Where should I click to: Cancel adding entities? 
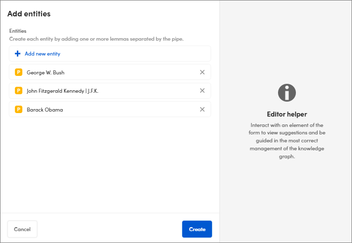(22, 229)
